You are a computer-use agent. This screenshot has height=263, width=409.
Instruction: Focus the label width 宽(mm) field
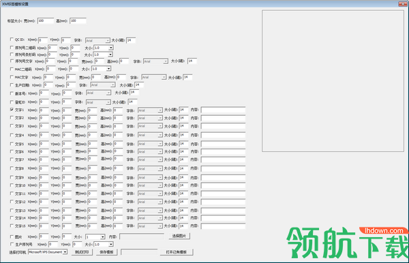click(x=46, y=20)
